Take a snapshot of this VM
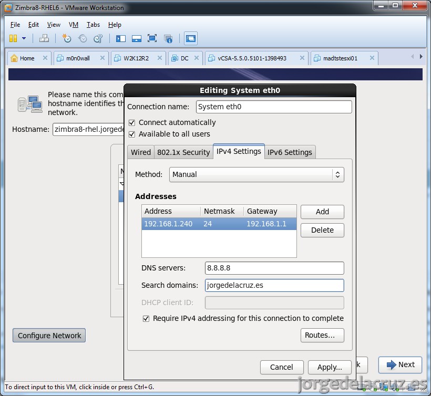This screenshot has height=396, width=431. (67, 38)
